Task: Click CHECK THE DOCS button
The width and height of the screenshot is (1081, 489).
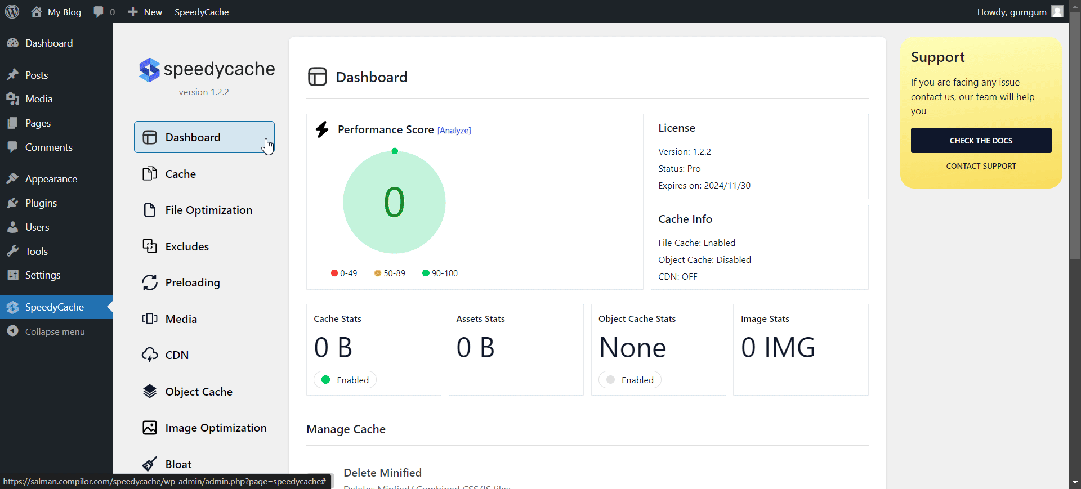Action: click(x=981, y=141)
